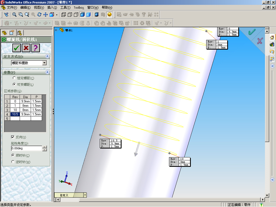This screenshot has width=276, height=207.
Task: Open the 视图 menu
Action: [x=39, y=8]
